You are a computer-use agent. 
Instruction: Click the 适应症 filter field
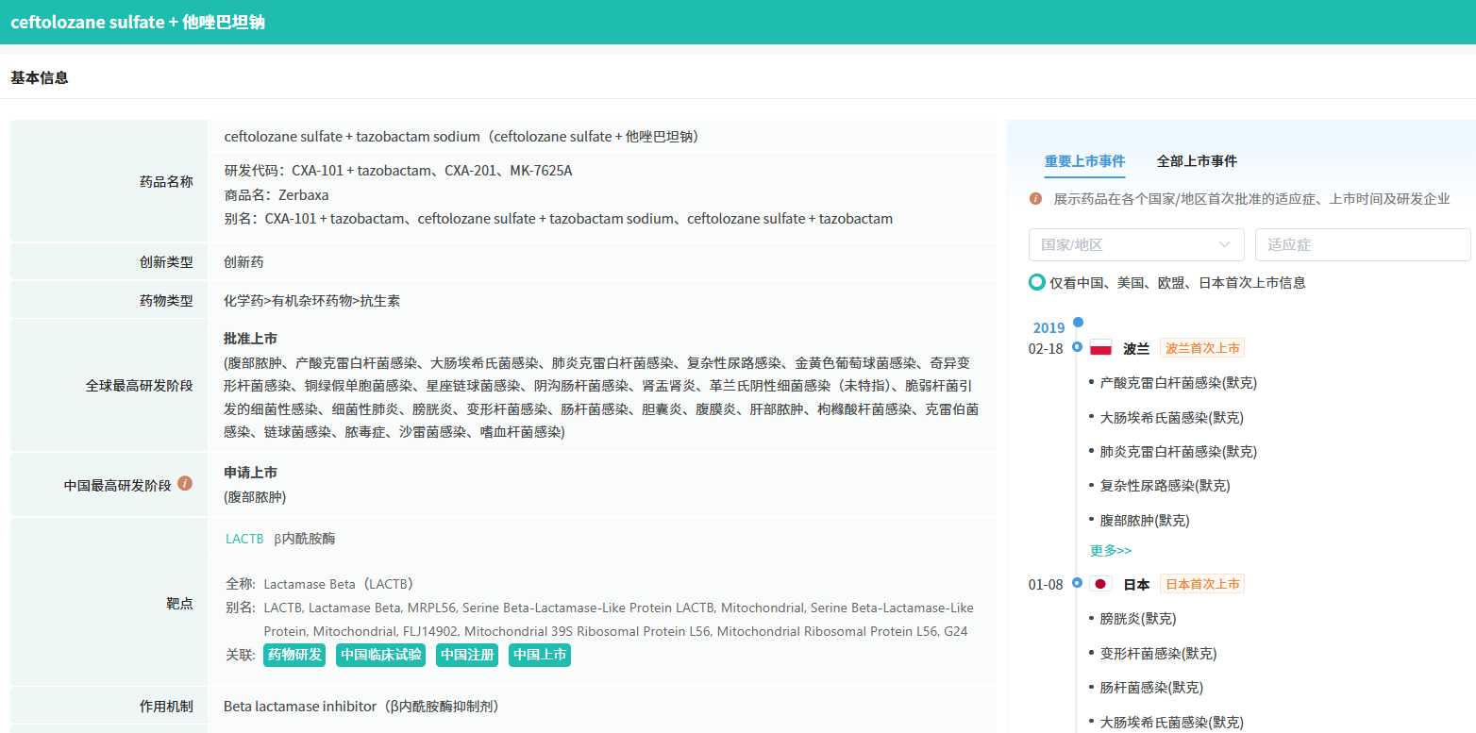coord(1362,244)
